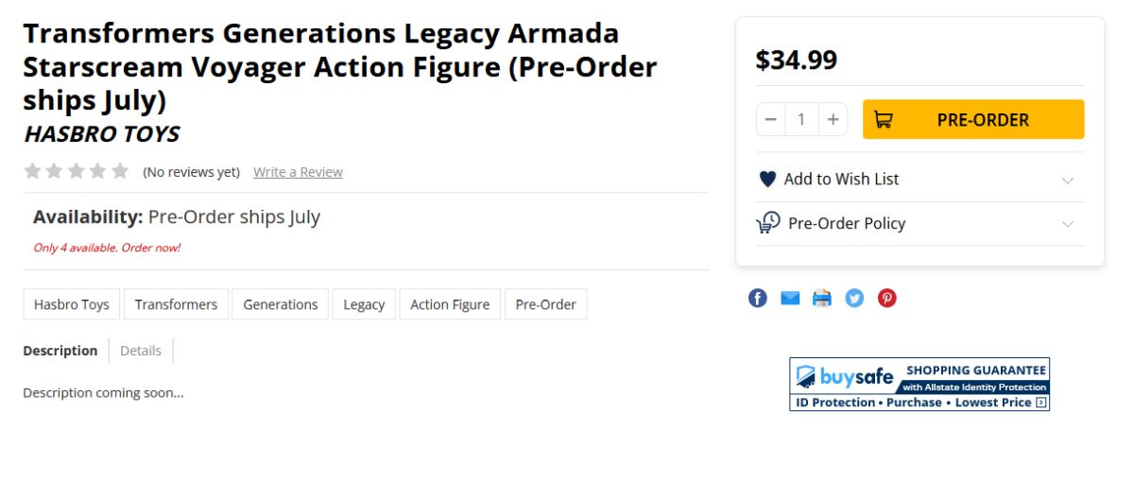This screenshot has height=482, width=1134.
Task: Click the Hasbro Toys tag
Action: [72, 304]
